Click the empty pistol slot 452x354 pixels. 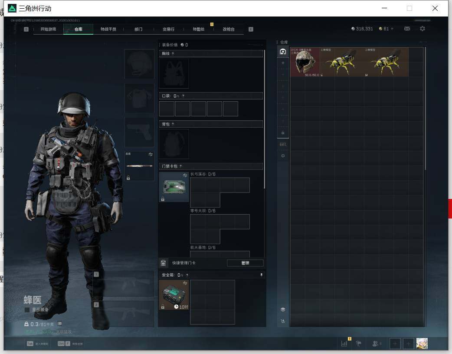tap(139, 132)
